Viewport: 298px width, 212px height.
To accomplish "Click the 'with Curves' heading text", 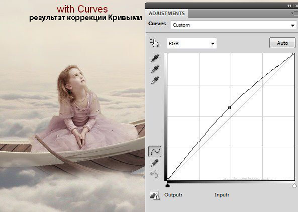I will 82,9.
